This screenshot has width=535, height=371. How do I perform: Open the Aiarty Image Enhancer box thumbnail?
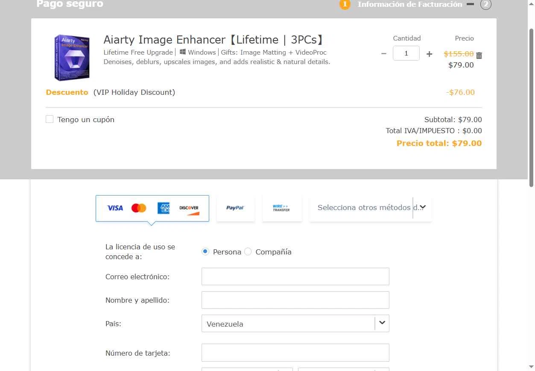(72, 58)
